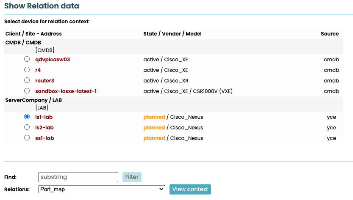Click the ss1-lab device name

[44, 138]
